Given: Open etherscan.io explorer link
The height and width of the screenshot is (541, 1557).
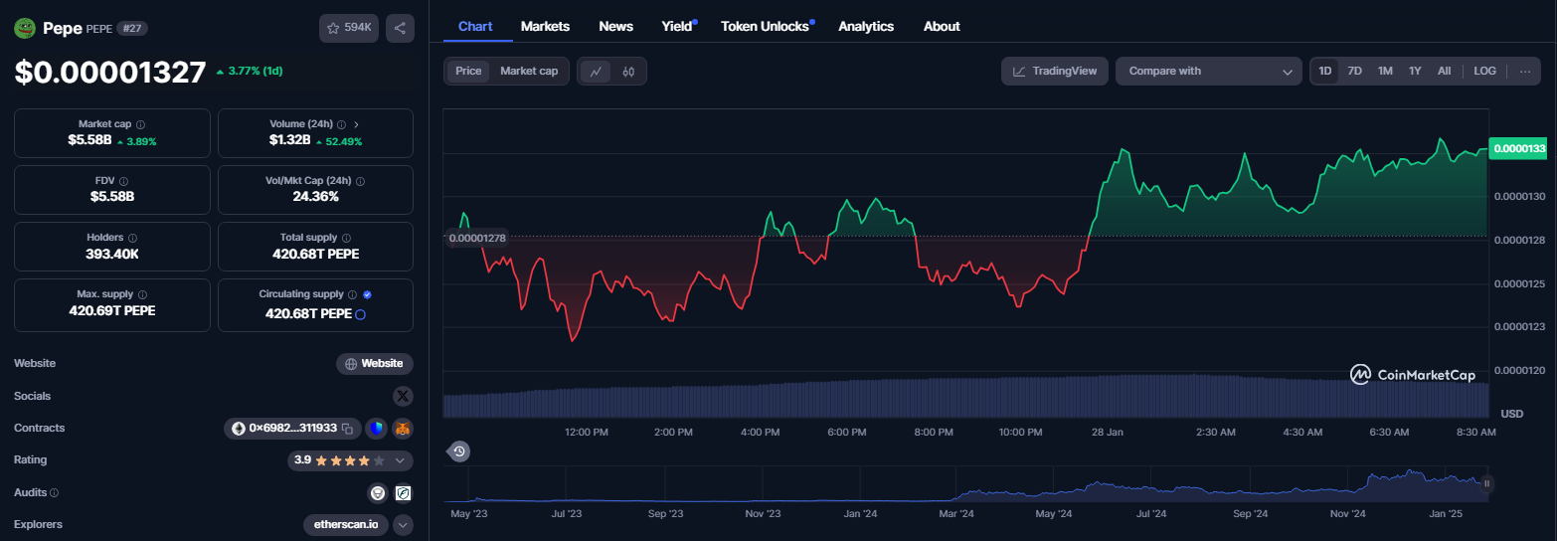Looking at the screenshot, I should click(347, 524).
